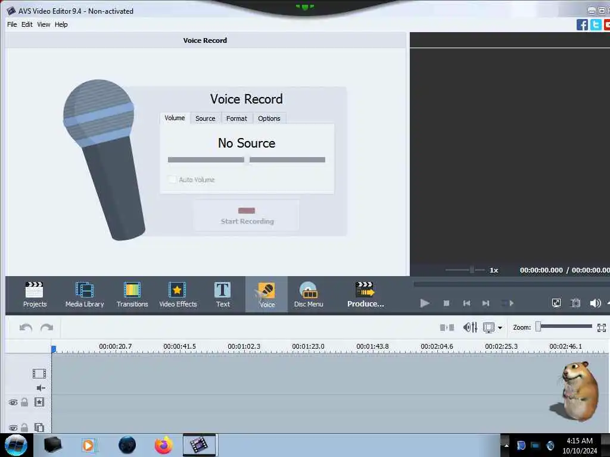Redo the last action

click(46, 328)
